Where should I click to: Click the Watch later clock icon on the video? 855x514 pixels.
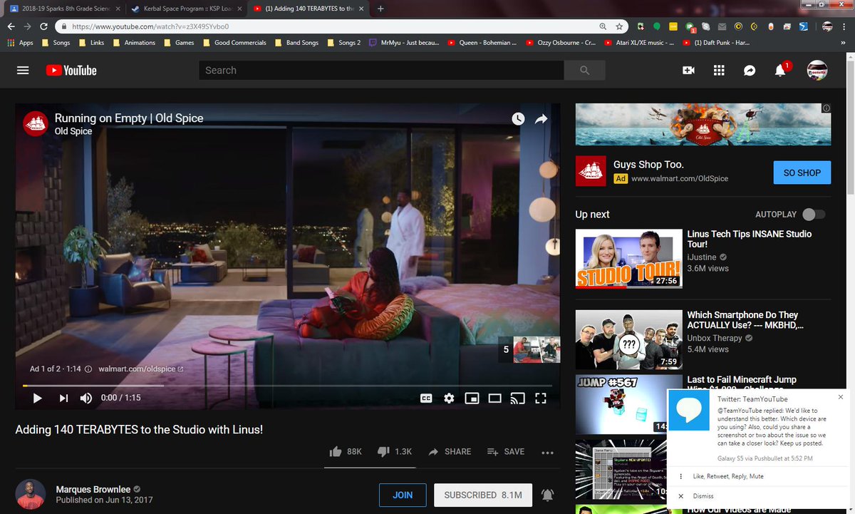point(518,119)
